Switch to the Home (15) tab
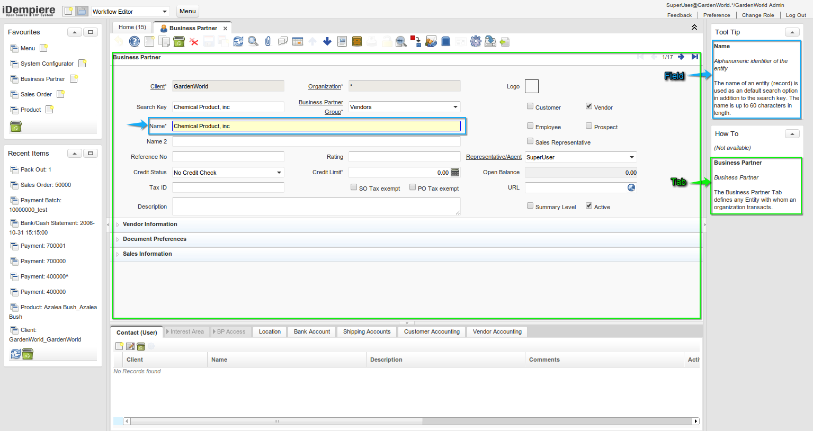The height and width of the screenshot is (431, 813). [x=132, y=27]
